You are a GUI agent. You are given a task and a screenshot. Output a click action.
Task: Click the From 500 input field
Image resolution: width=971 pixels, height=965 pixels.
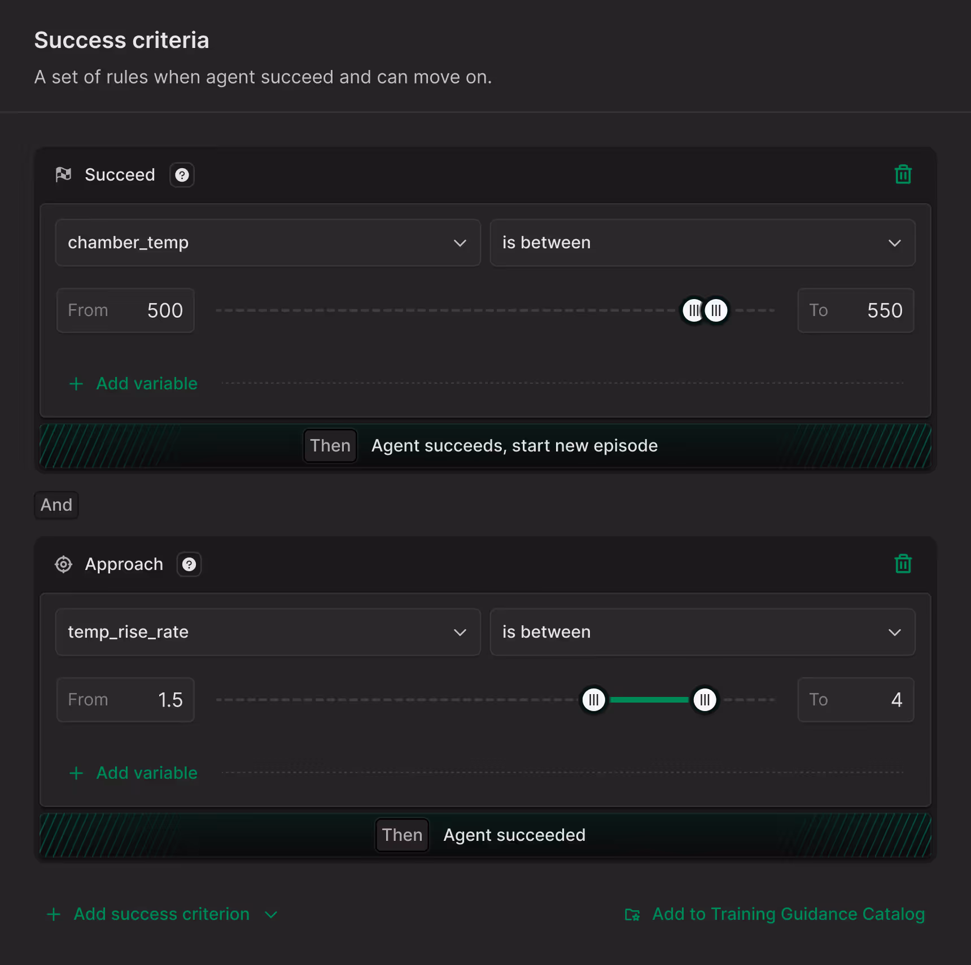[x=125, y=310]
